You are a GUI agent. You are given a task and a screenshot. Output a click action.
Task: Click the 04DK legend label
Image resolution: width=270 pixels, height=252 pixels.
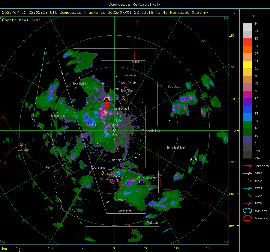click(x=258, y=173)
